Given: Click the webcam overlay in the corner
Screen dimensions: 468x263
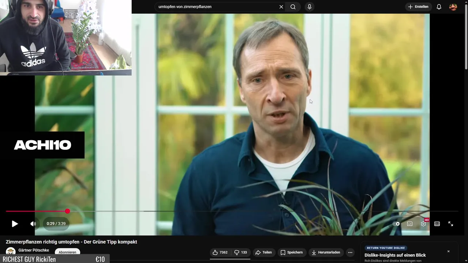Looking at the screenshot, I should tap(66, 38).
